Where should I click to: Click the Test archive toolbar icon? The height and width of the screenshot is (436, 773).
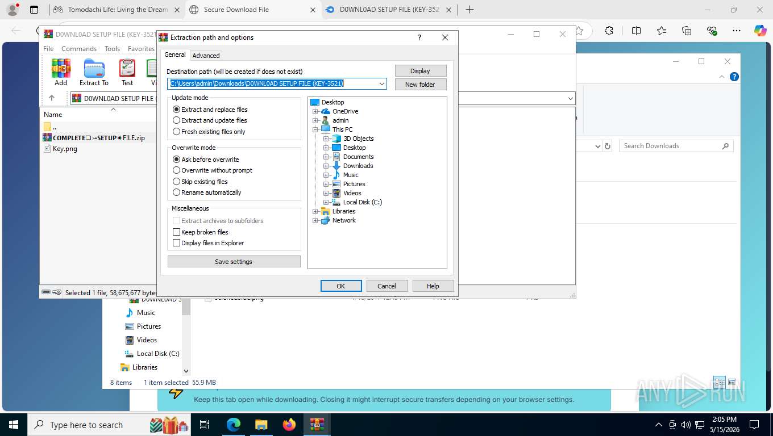tap(127, 72)
